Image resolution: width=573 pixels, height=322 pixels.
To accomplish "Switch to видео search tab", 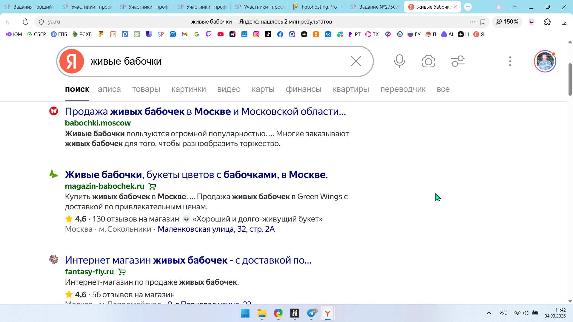I will [229, 89].
